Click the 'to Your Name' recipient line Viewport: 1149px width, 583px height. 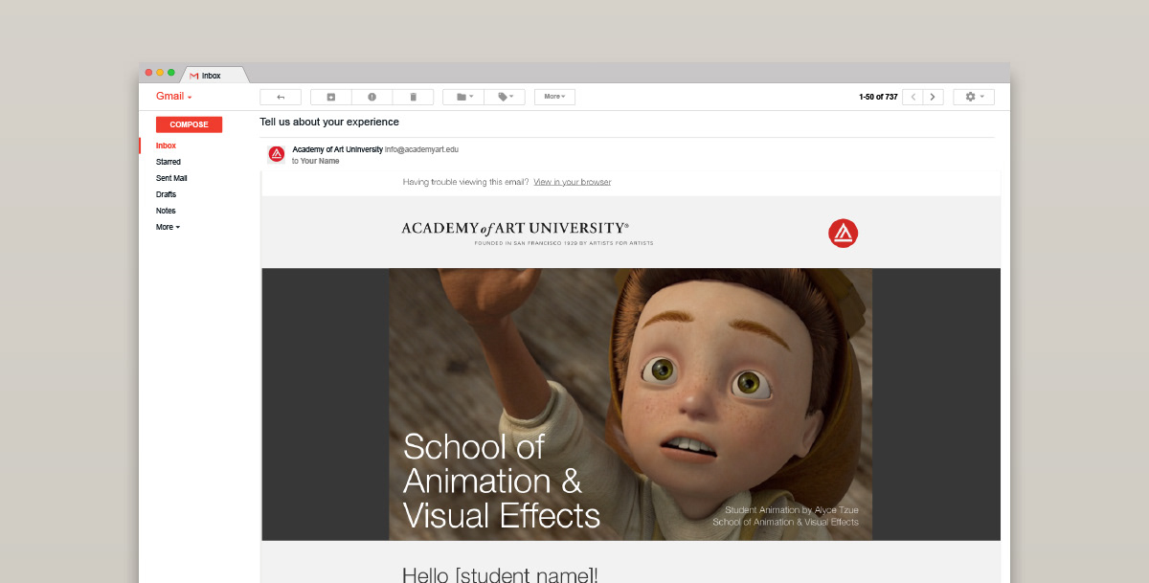coord(316,161)
